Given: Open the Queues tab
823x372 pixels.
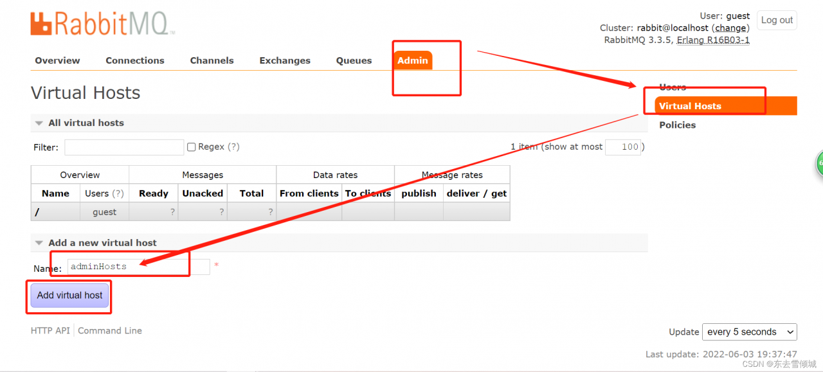Looking at the screenshot, I should (354, 60).
